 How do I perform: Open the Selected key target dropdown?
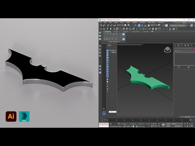[177, 124]
